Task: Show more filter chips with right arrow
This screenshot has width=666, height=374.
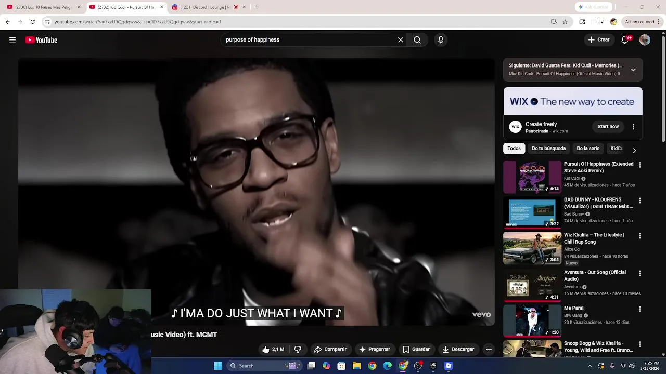Action: point(634,151)
